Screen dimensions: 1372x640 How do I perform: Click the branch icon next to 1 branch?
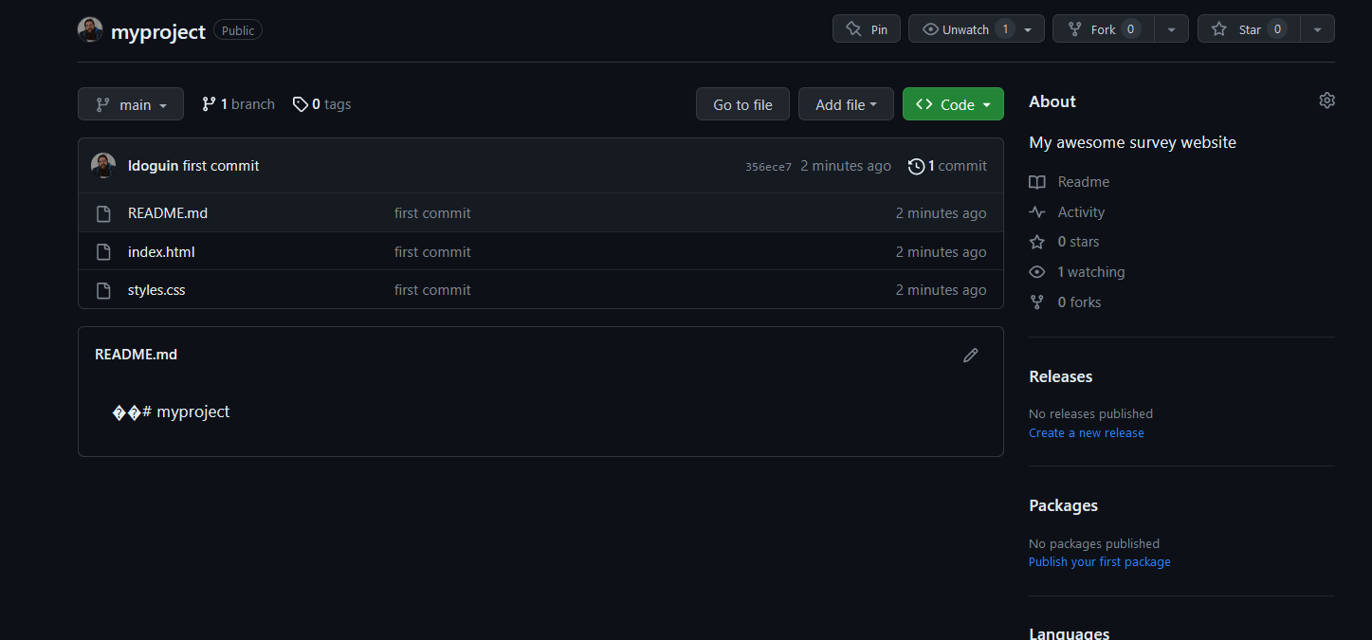click(x=209, y=104)
